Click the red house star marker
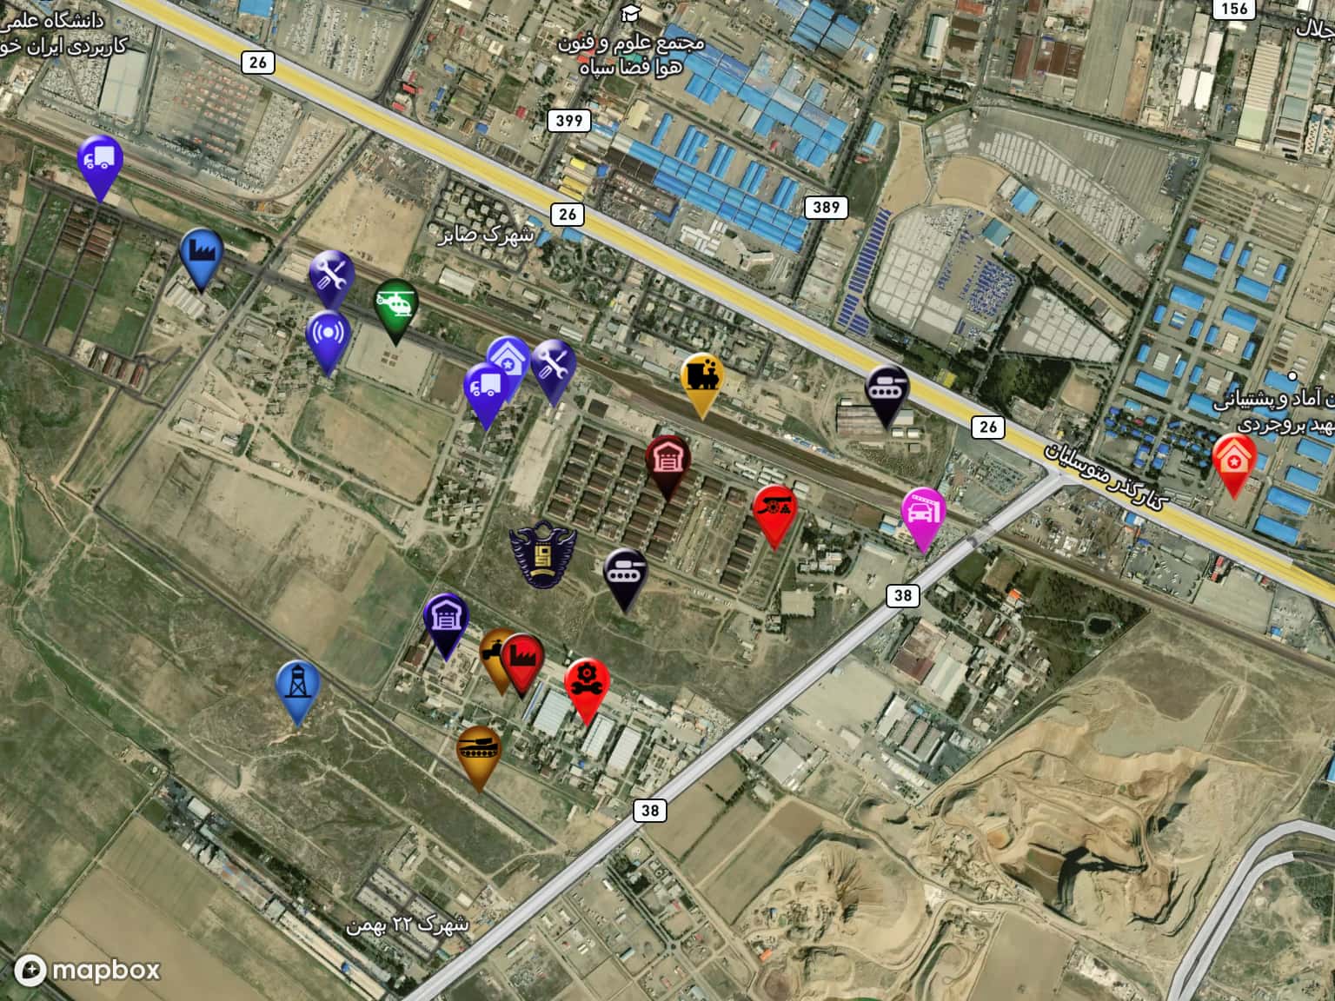The width and height of the screenshot is (1335, 1001). click(1235, 465)
